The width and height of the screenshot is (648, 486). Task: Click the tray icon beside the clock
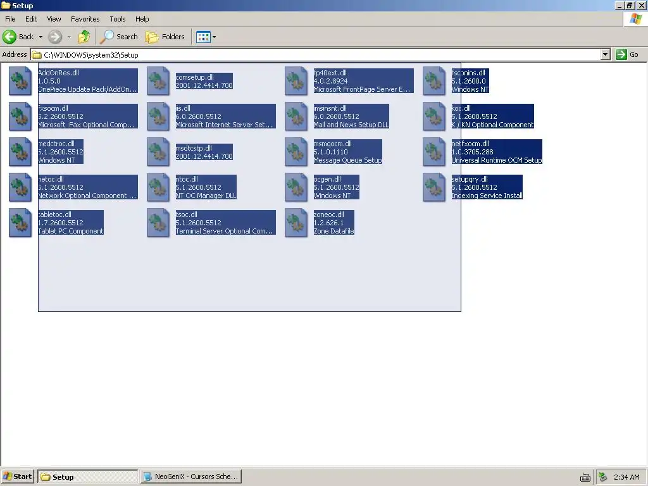pyautogui.click(x=603, y=477)
